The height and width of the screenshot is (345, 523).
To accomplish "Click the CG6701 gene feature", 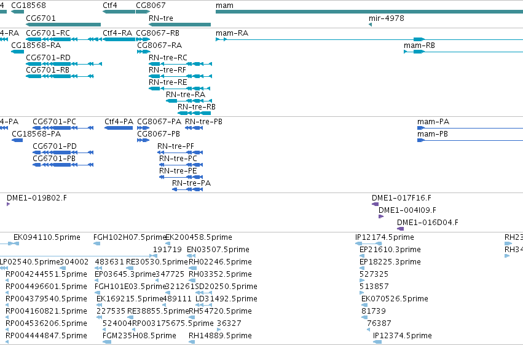I will 63,25.
